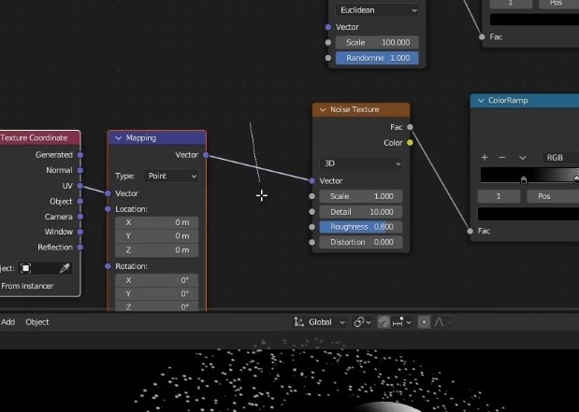Click the Fac input socket of titled ColorRamp
This screenshot has height=412, width=579.
click(470, 232)
